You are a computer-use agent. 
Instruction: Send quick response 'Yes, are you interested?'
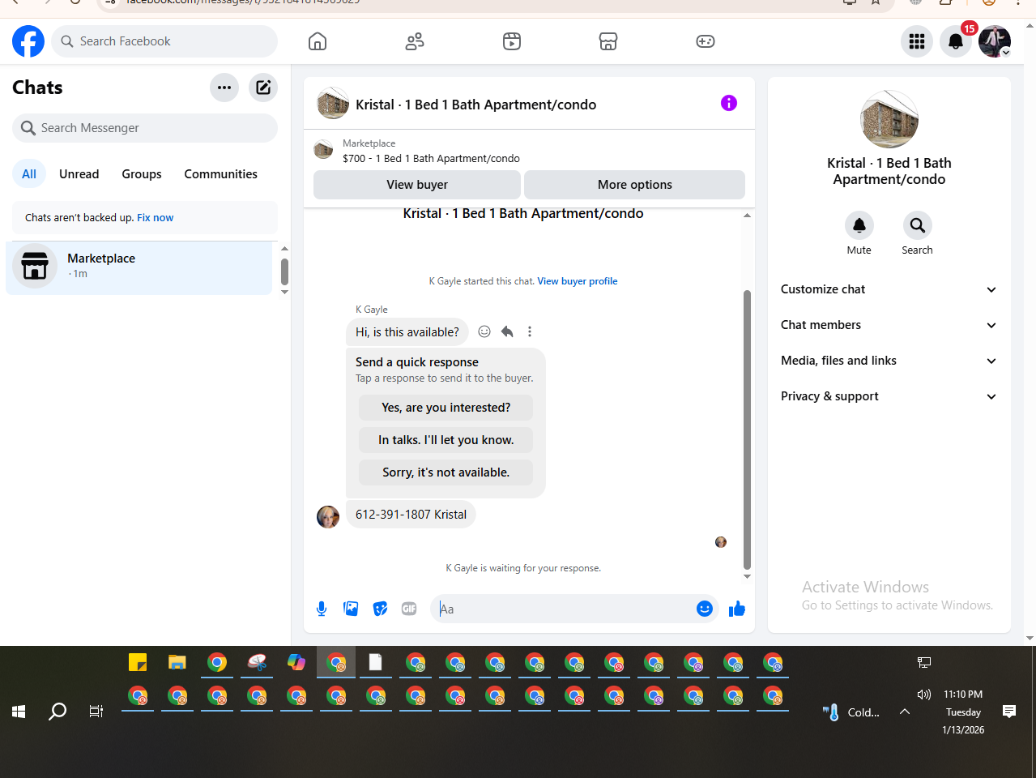pyautogui.click(x=446, y=408)
